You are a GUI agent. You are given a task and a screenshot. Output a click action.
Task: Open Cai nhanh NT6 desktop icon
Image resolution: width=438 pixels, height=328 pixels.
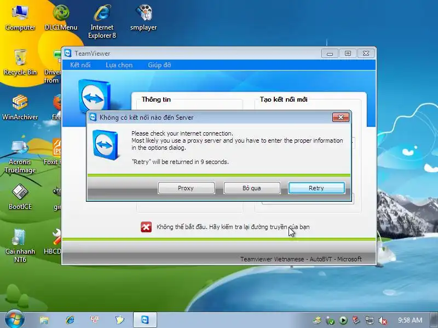pyautogui.click(x=20, y=245)
